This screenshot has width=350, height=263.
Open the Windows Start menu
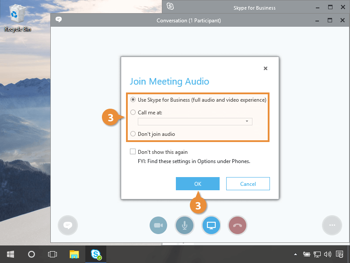pyautogui.click(x=10, y=254)
